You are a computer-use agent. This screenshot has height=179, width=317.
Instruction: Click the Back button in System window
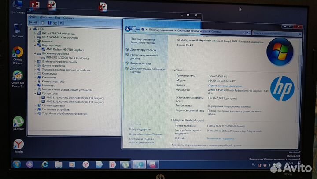pyautogui.click(x=128, y=29)
